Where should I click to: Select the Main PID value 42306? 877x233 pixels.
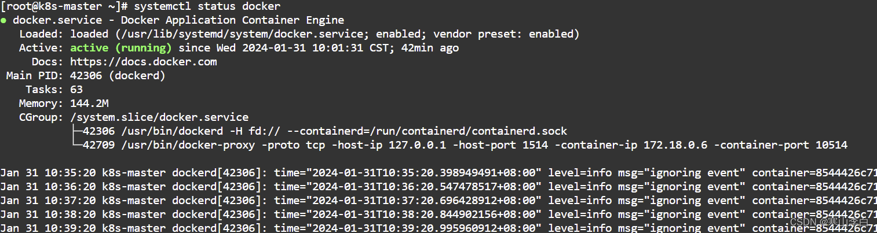(x=86, y=75)
